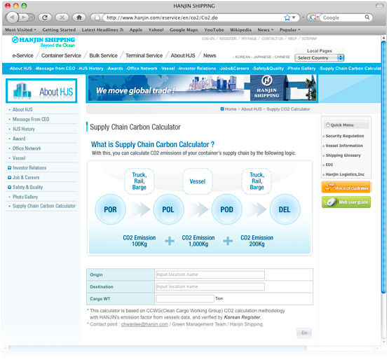The height and width of the screenshot is (362, 389).
Task: Bookmark this page with the star icon
Action: click(287, 18)
